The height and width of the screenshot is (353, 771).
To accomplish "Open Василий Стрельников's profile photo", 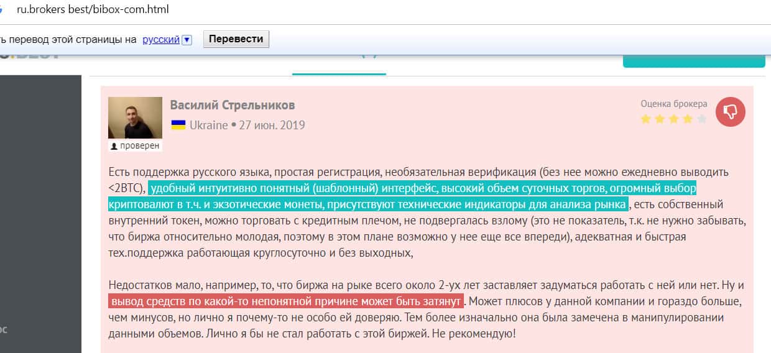I will 135,117.
